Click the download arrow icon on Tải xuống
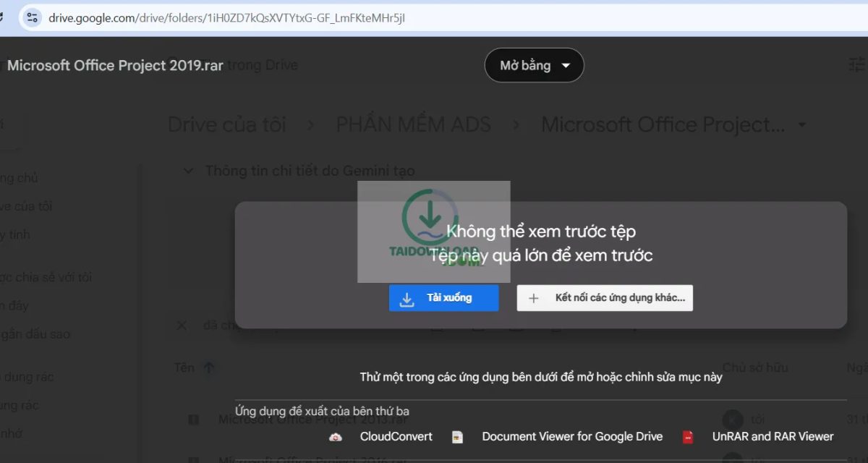 (407, 297)
